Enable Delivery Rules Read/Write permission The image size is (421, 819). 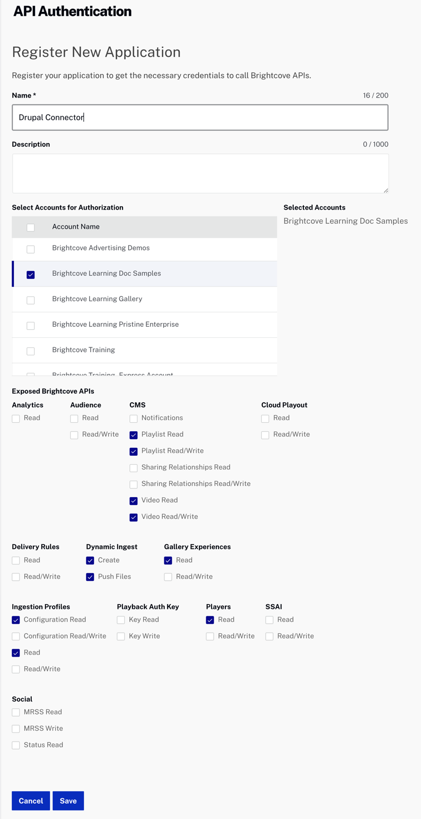(15, 577)
